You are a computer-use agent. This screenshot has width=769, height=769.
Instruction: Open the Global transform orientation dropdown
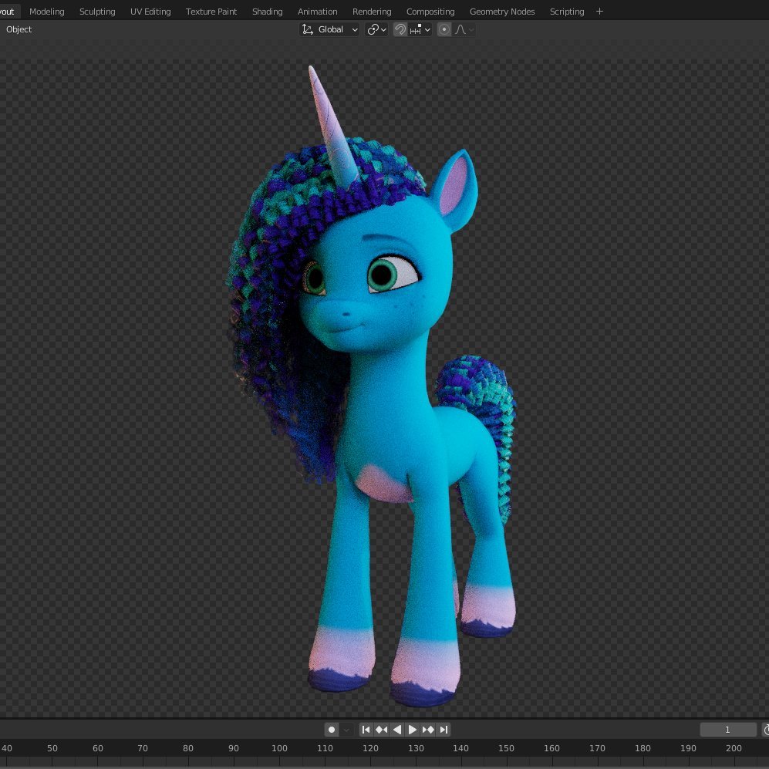(x=329, y=29)
